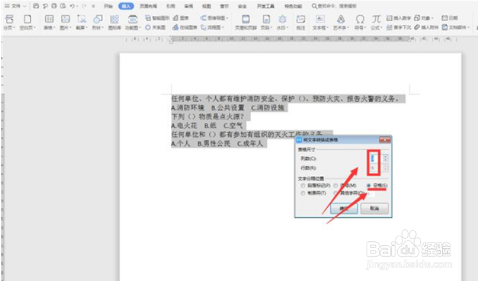
Task: Click the 取消 cancel button
Action: point(374,209)
